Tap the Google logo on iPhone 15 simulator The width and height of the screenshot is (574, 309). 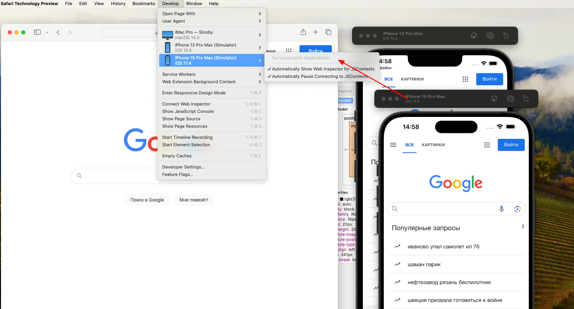point(456,183)
